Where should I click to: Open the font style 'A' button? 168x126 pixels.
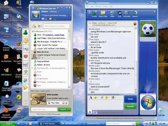(x=91, y=97)
